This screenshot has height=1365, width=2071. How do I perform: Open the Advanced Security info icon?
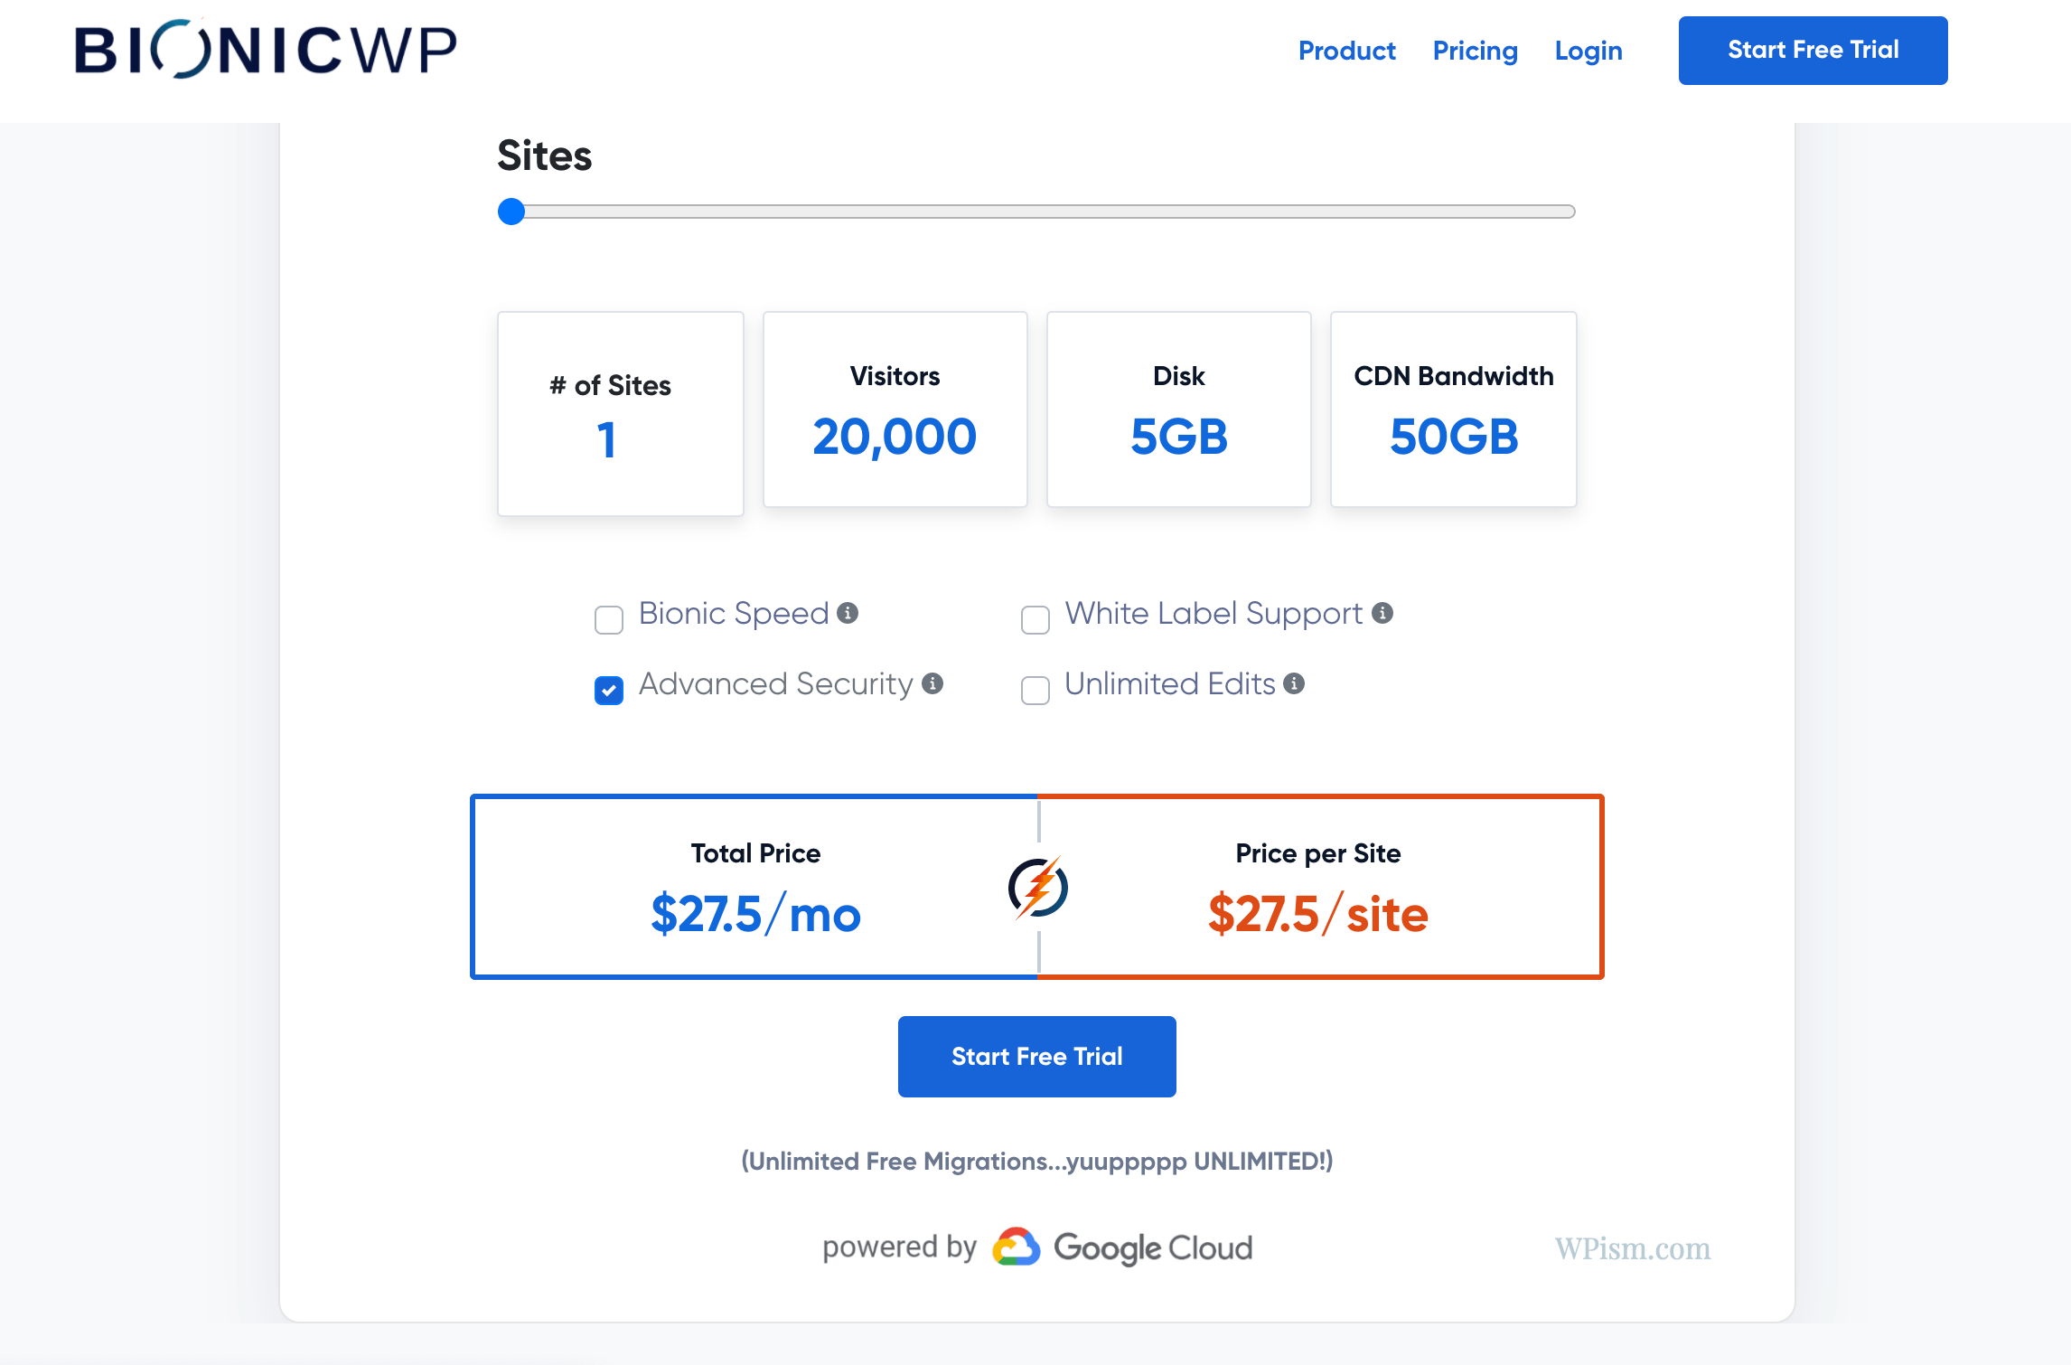(x=933, y=682)
